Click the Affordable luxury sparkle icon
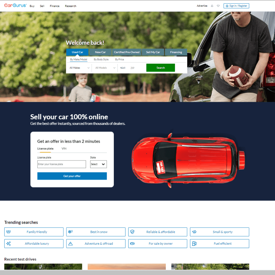The width and height of the screenshot is (275, 275). coord(8,243)
